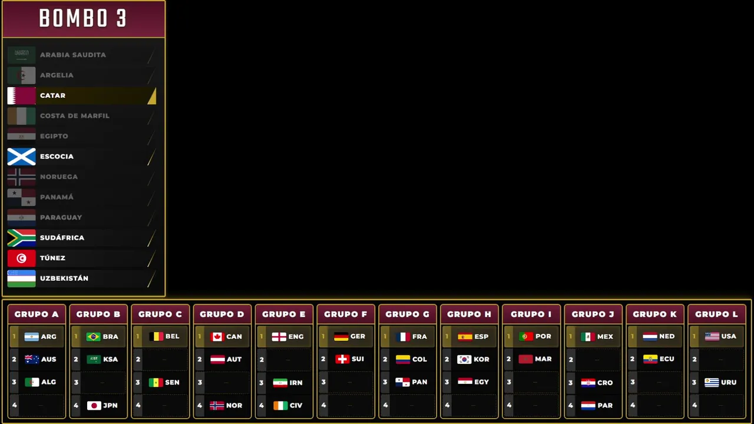Screen dimensions: 754x424
Task: Click the Spain flag in Grupo H
Action: (465, 337)
